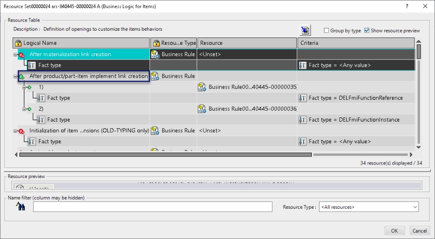This screenshot has height=239, width=435.
Task: Click the Unset resource in Initialization of item row
Action: (x=210, y=131)
